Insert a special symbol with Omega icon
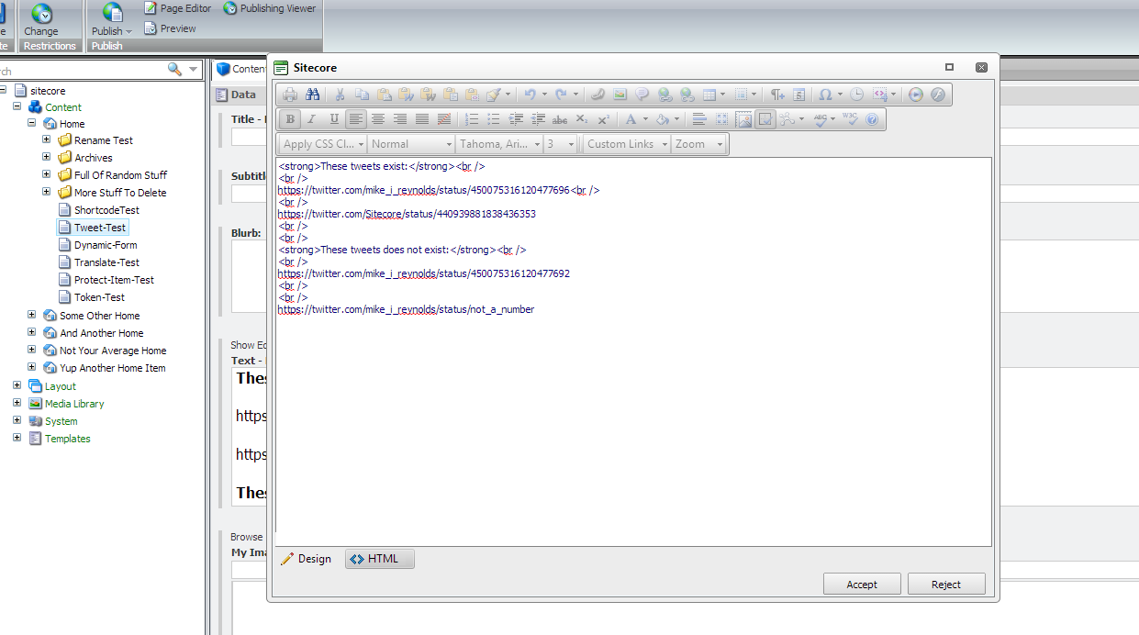 pyautogui.click(x=825, y=95)
